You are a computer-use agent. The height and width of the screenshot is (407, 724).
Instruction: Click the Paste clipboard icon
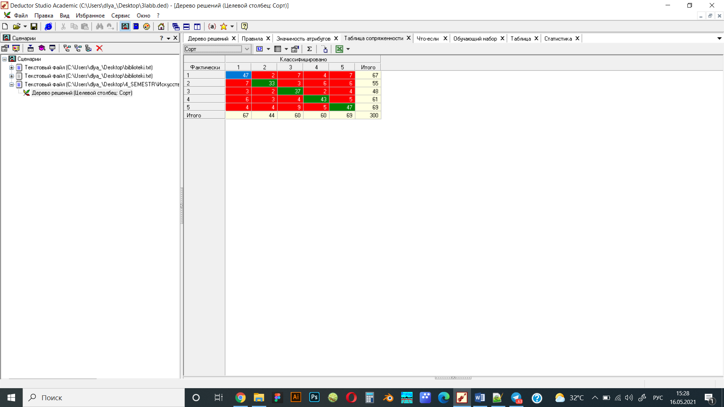tap(85, 26)
